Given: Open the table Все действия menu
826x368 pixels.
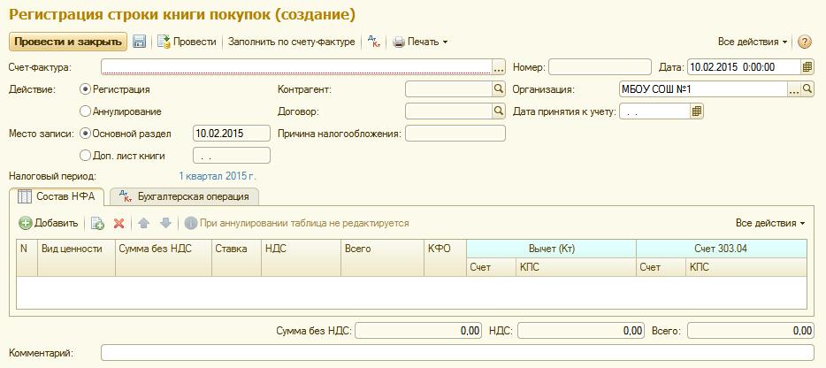Looking at the screenshot, I should click(x=770, y=223).
